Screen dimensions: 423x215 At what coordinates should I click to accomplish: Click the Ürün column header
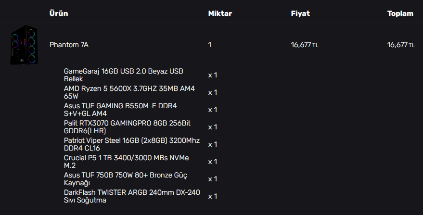59,13
